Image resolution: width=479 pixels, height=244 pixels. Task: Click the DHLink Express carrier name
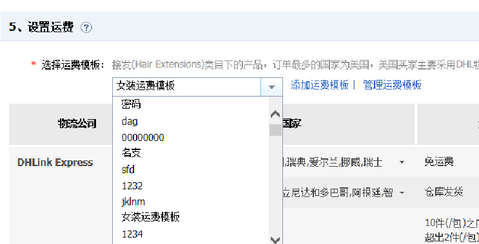[55, 163]
